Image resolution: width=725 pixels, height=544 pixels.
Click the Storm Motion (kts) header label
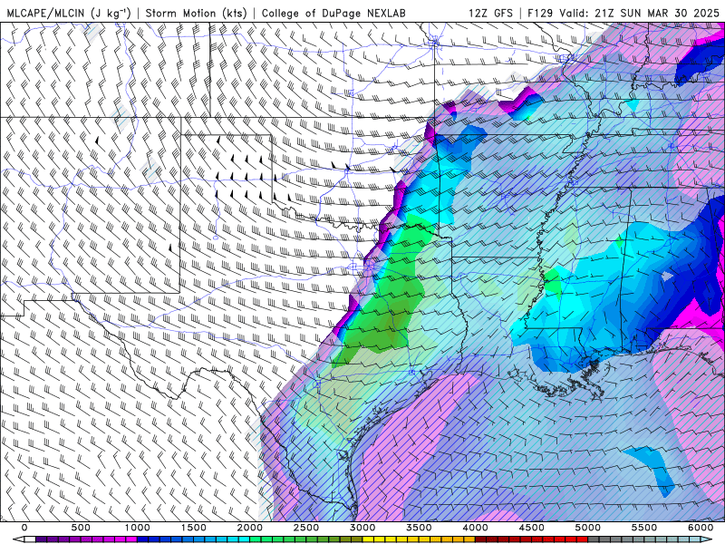(x=196, y=13)
